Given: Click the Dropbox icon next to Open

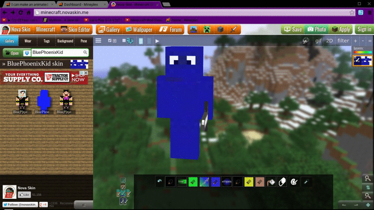Looking at the screenshot, I should [27, 53].
